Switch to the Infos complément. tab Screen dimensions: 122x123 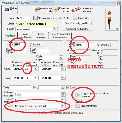point(25,36)
